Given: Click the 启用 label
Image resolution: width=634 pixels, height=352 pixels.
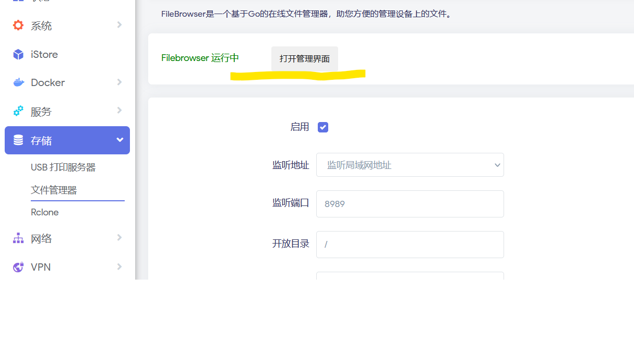Looking at the screenshot, I should [x=300, y=127].
